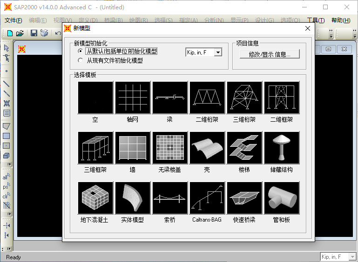
Task: Select initialize model from defaults radio
Action: [80, 51]
